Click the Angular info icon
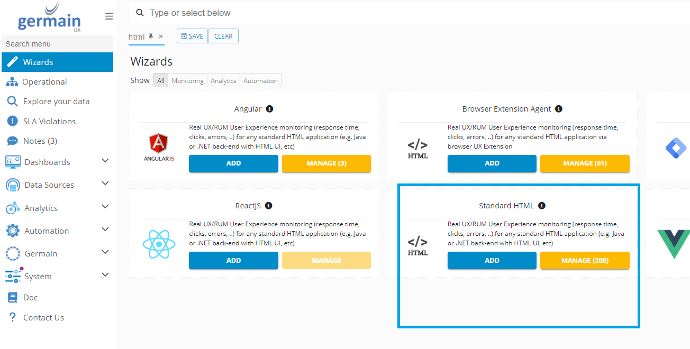Image resolution: width=690 pixels, height=349 pixels. tap(269, 109)
